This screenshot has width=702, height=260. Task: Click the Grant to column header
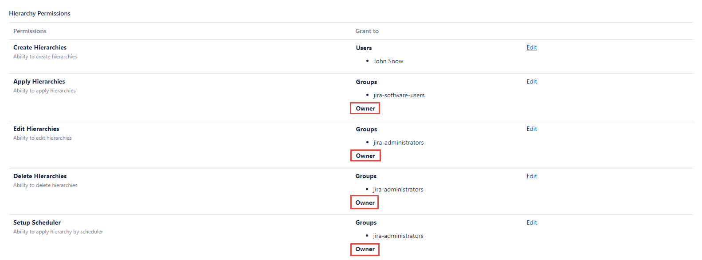(367, 31)
